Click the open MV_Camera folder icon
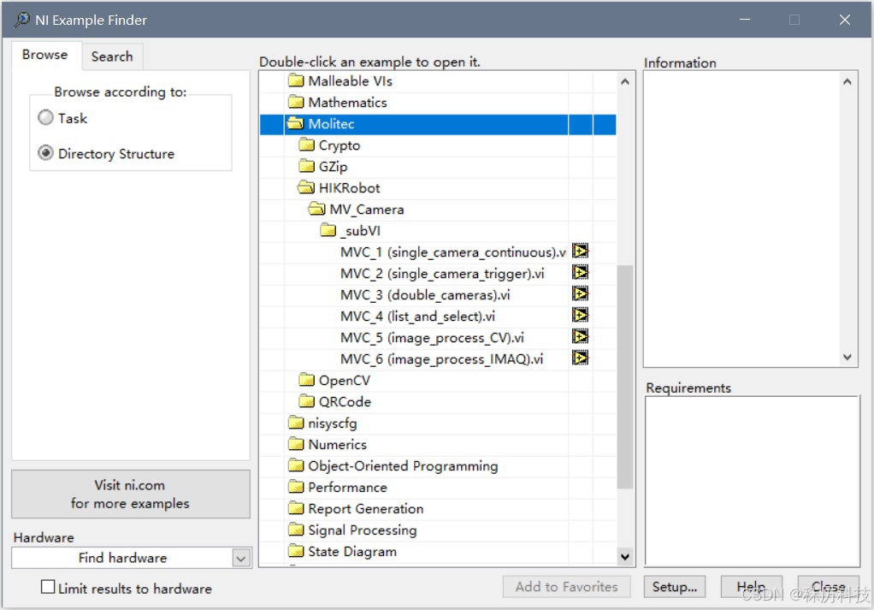 point(316,210)
